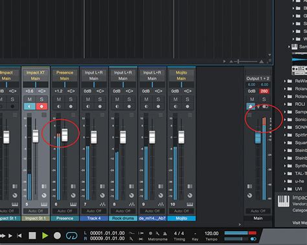
Task: Open Impact XT input selector
Action: point(36,72)
